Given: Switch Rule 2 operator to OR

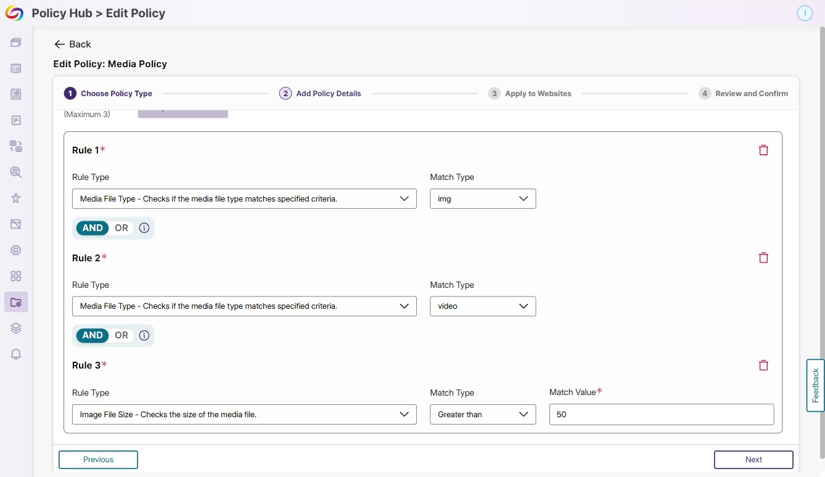Looking at the screenshot, I should point(121,335).
